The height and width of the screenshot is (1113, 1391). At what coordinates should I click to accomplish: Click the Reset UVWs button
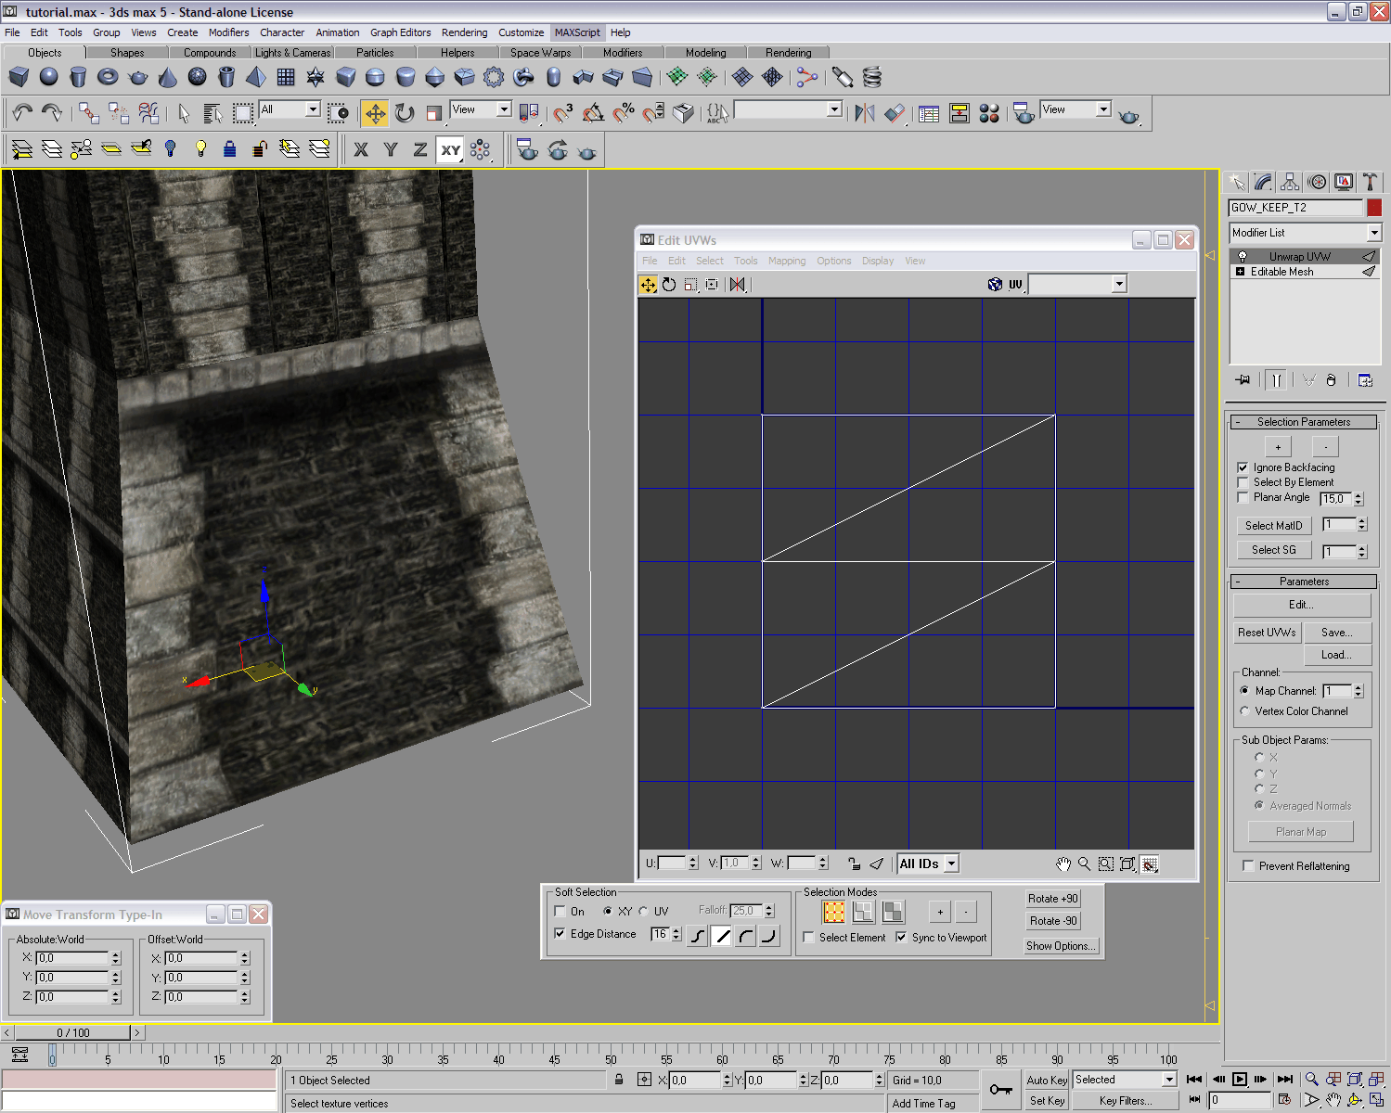pos(1267,633)
